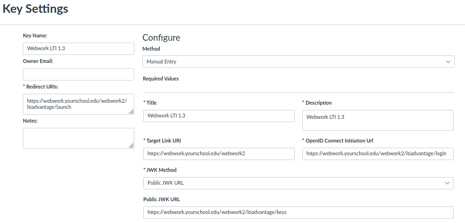This screenshot has width=465, height=223.
Task: Open the Public JWK URL method dropdown
Action: click(298, 183)
